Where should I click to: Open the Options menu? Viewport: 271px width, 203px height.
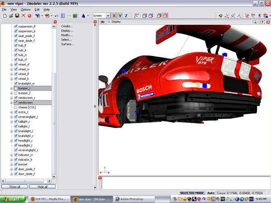[26, 9]
